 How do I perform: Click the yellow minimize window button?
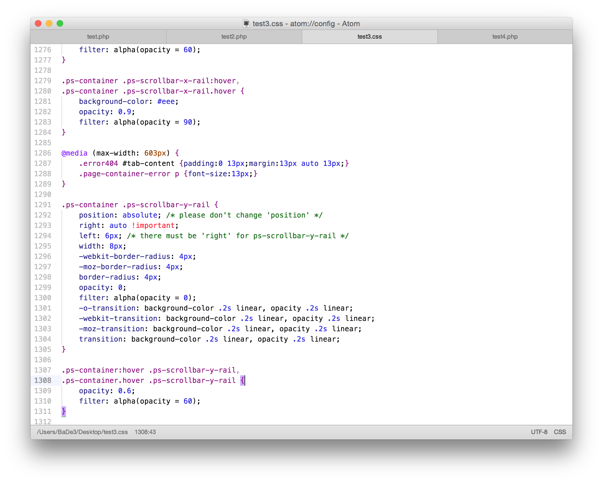[x=49, y=23]
